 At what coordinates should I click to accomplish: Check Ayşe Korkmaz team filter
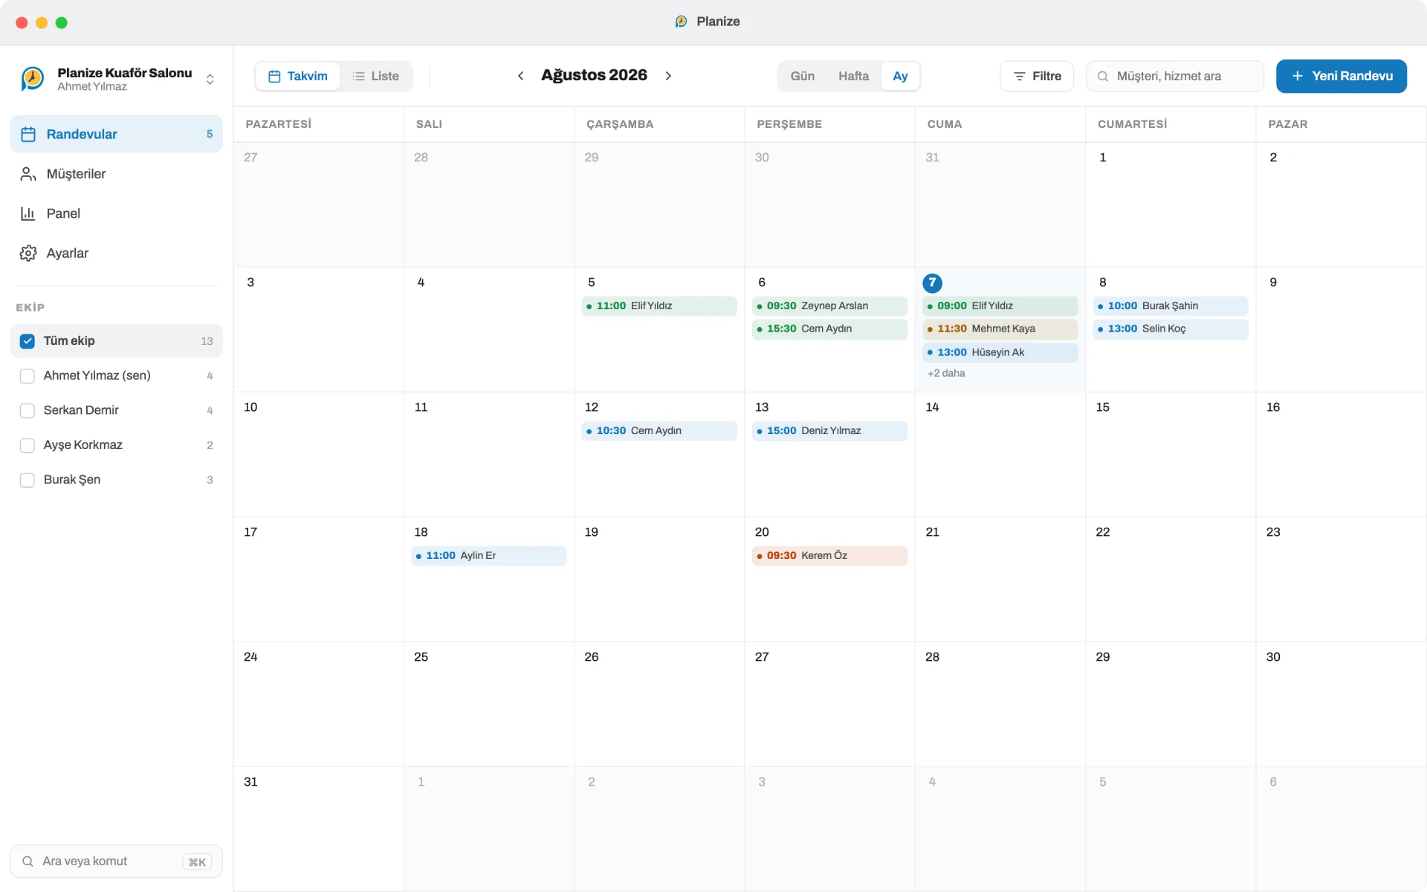click(x=27, y=445)
